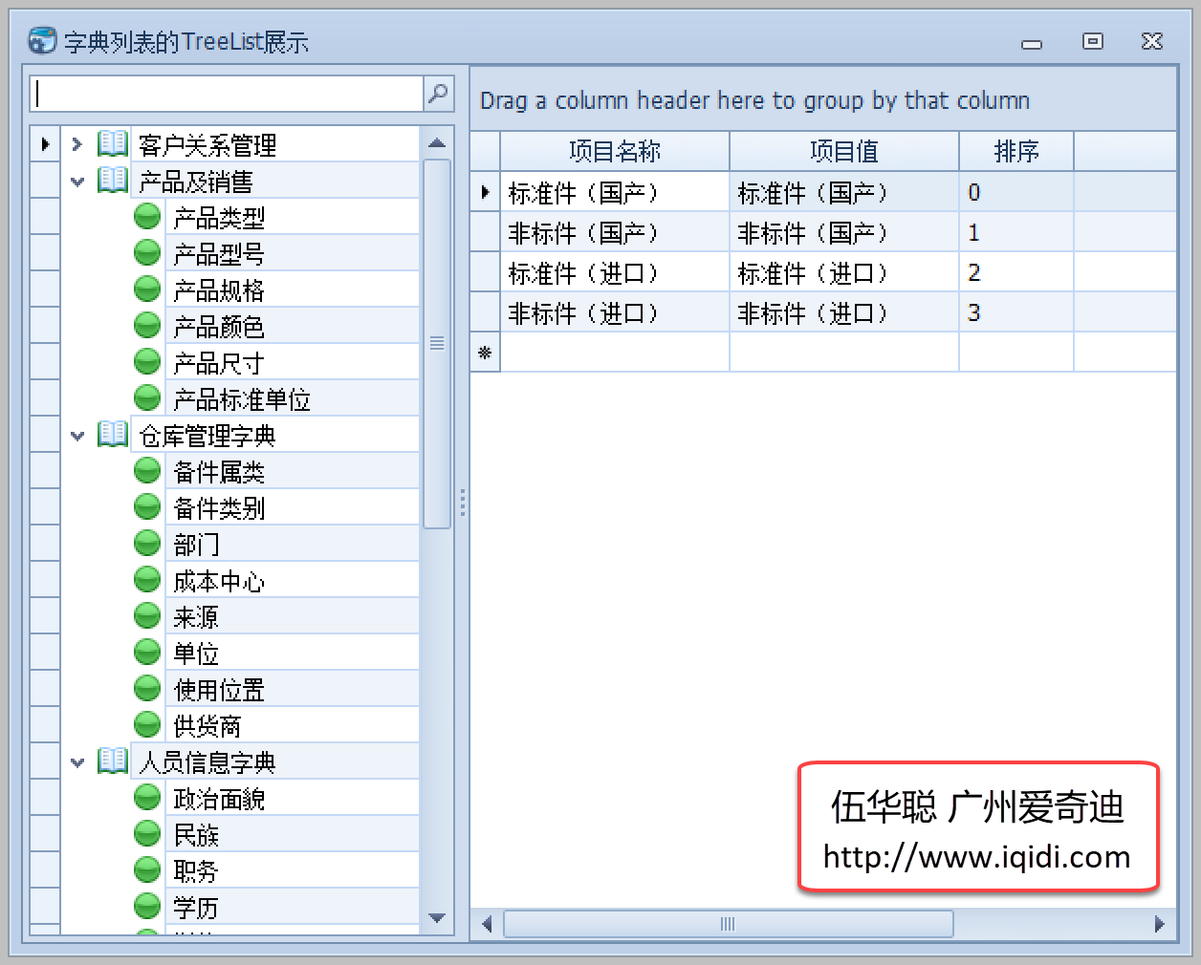The height and width of the screenshot is (965, 1201).
Task: Click the tree scrollbar up arrow
Action: [437, 143]
